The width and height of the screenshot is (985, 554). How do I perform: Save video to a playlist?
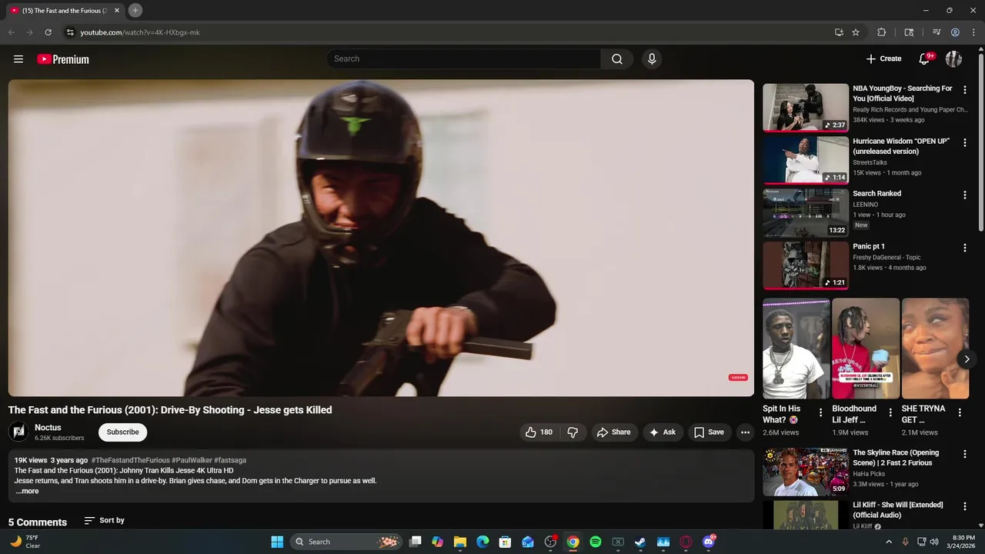point(709,432)
